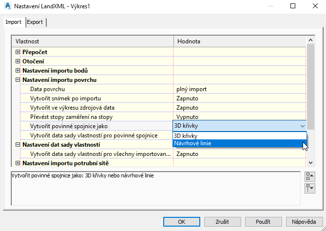Confirm settings with OK button

(181, 222)
